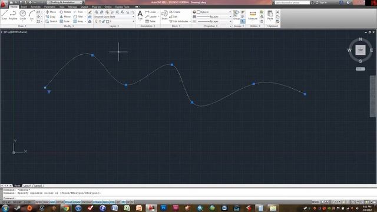377x212 pixels.
Task: Click the TOP face of the ViewCube
Action: click(360, 50)
